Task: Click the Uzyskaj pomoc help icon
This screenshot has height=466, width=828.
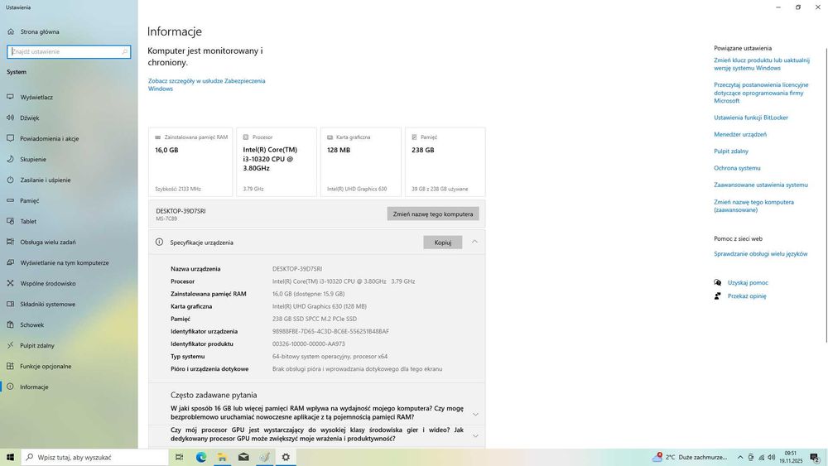Action: point(717,282)
